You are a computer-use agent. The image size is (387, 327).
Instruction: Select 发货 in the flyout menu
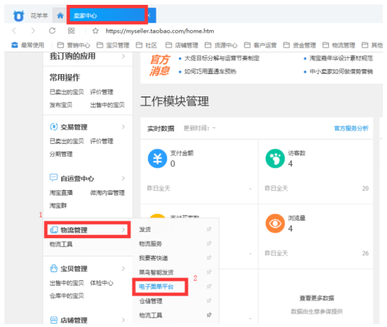click(145, 229)
